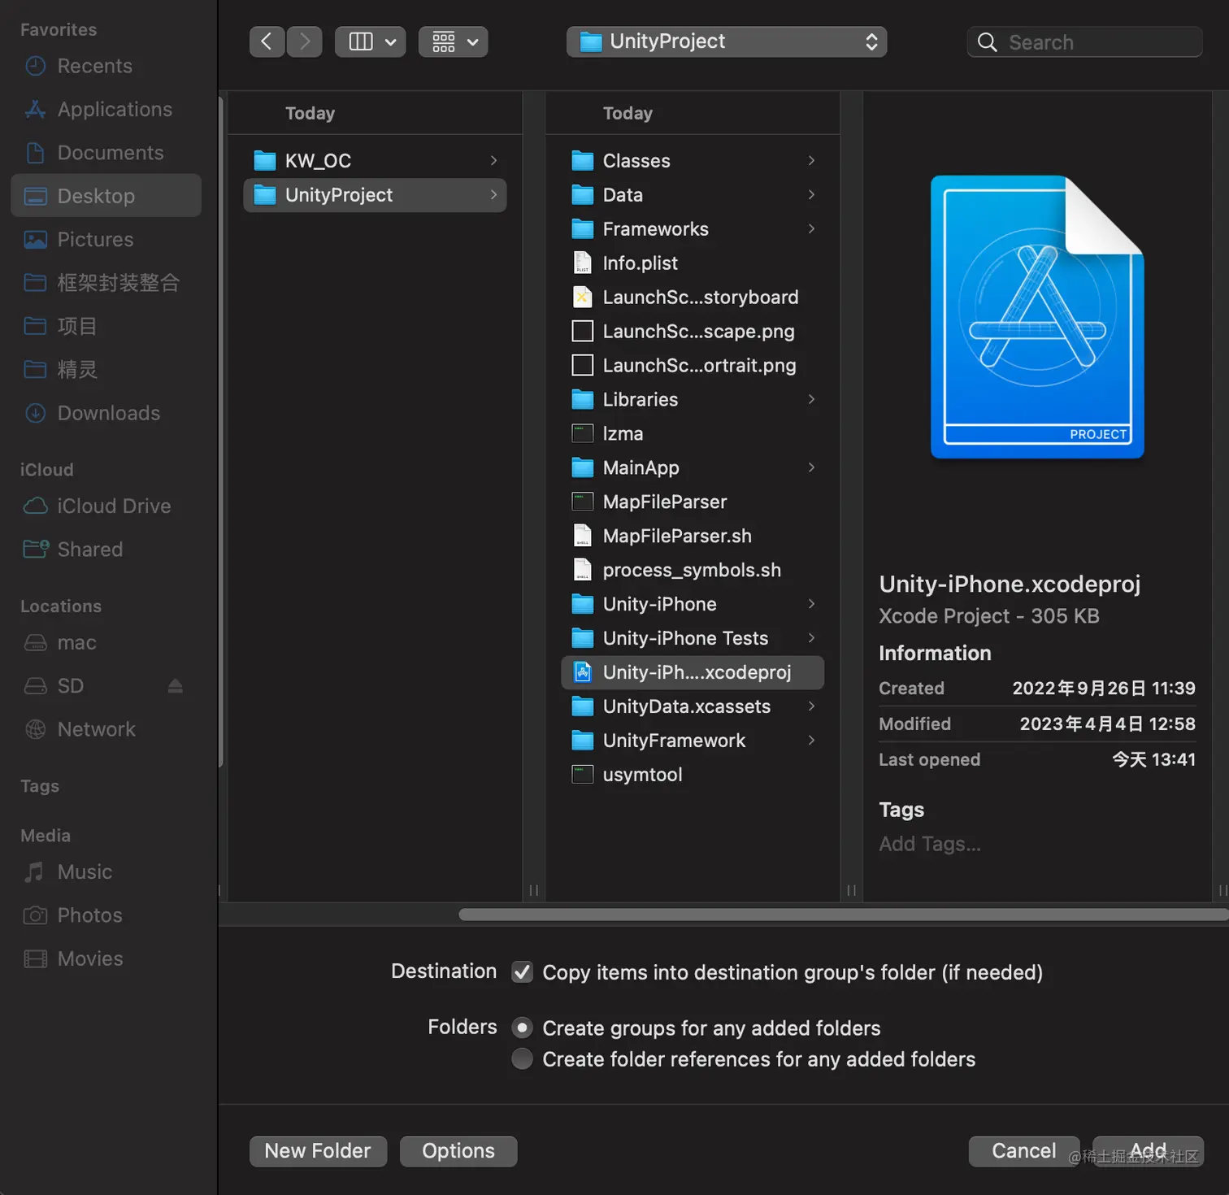Select Desktop in sidebar
The image size is (1229, 1195).
[x=106, y=196]
